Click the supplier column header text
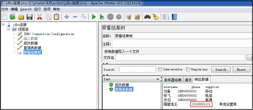253x110 pixels. (212, 87)
